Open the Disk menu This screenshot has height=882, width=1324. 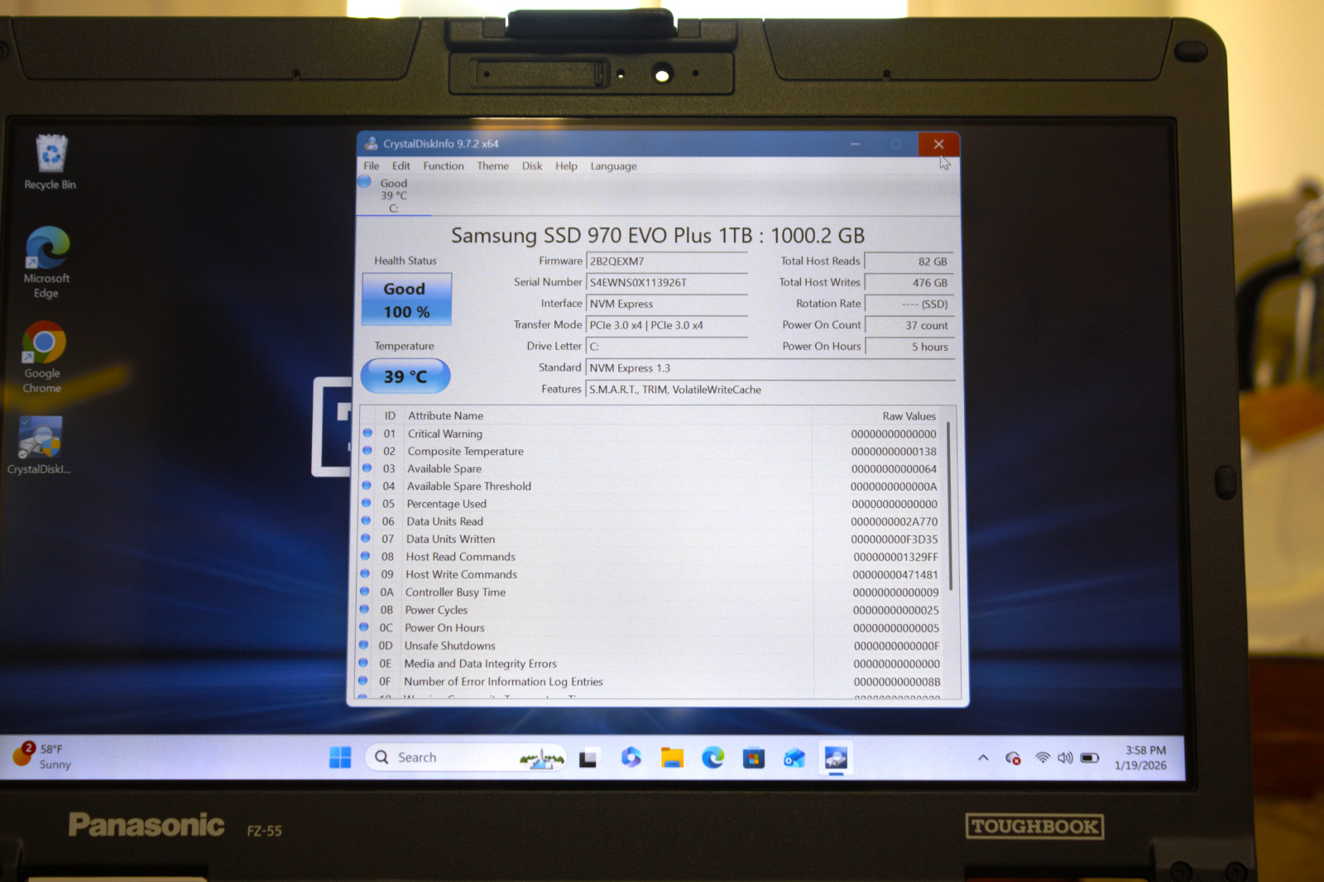coord(532,166)
